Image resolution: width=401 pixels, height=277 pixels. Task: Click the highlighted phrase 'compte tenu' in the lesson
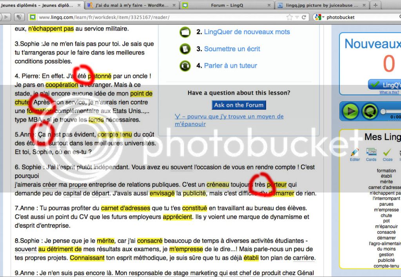tap(115, 135)
